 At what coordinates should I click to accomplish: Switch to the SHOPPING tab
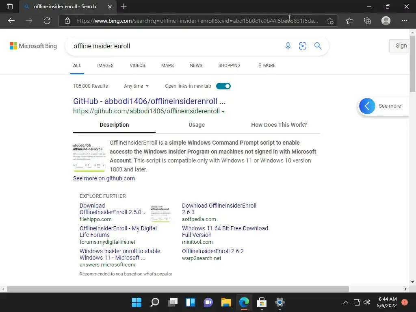(x=229, y=65)
